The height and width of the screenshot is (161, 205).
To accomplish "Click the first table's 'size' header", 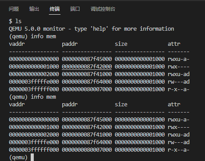I will (121, 44).
